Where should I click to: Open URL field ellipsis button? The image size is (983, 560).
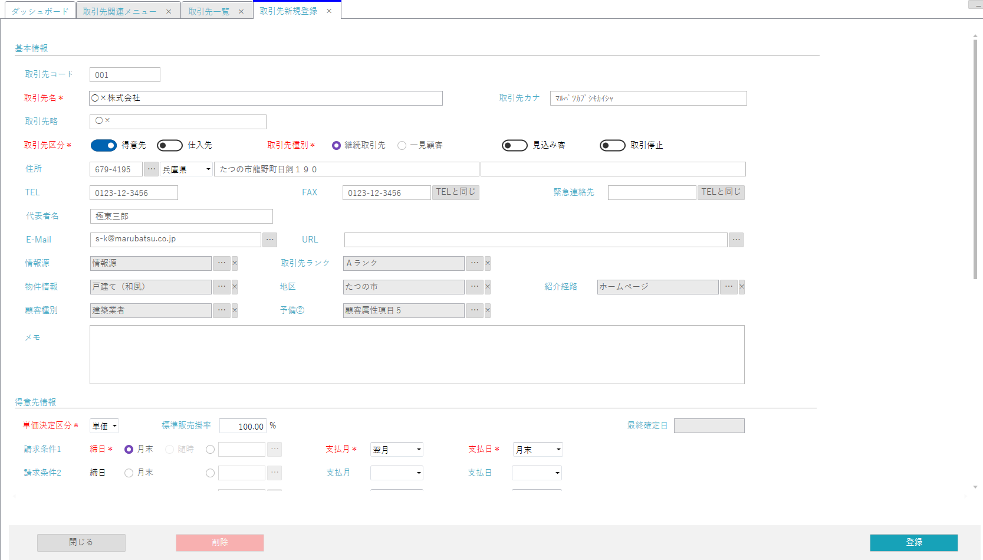[736, 240]
